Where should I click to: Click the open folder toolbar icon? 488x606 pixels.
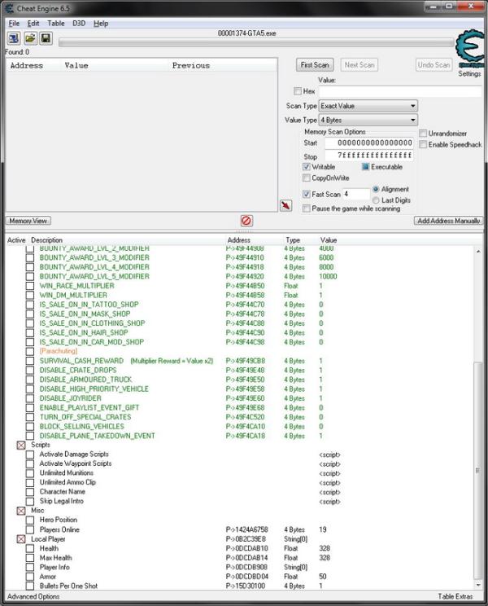pos(30,38)
